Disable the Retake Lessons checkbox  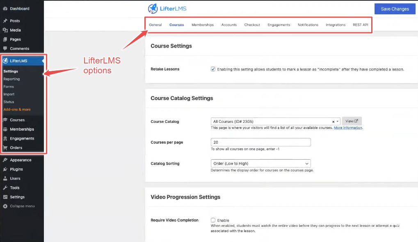coord(213,69)
